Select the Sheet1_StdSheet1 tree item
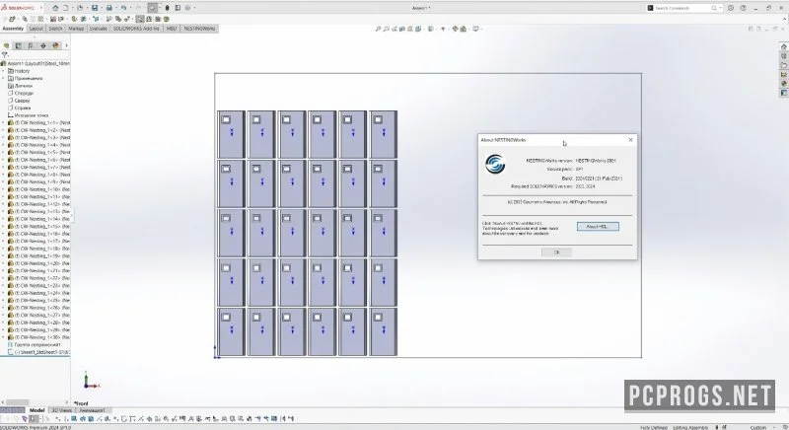This screenshot has width=789, height=430. tap(38, 352)
